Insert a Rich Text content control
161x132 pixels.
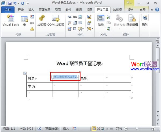[69, 17]
